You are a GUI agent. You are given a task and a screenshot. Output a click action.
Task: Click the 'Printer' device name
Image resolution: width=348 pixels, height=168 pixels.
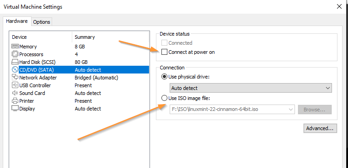tap(27, 101)
